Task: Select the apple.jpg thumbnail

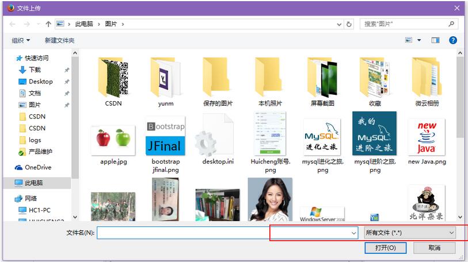Action: point(113,140)
